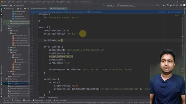Viewport: 186px width, 104px height.
Task: Expand the mipmap folder
Action: pos(8,50)
